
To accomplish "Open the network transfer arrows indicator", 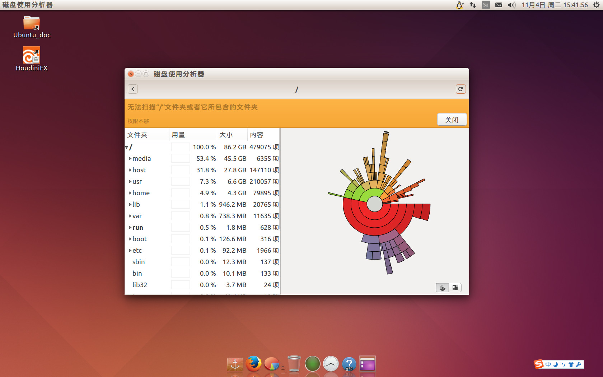I will coord(473,5).
